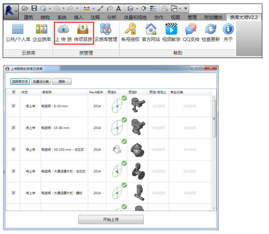Click the 上传族 upload family icon
269x234 pixels.
(63, 30)
